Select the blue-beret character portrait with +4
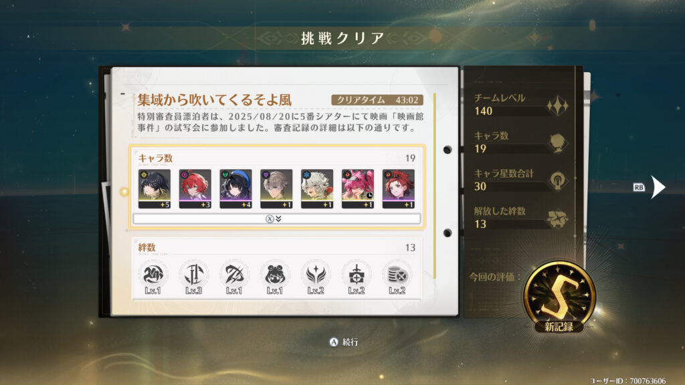685x385 pixels. pyautogui.click(x=235, y=188)
